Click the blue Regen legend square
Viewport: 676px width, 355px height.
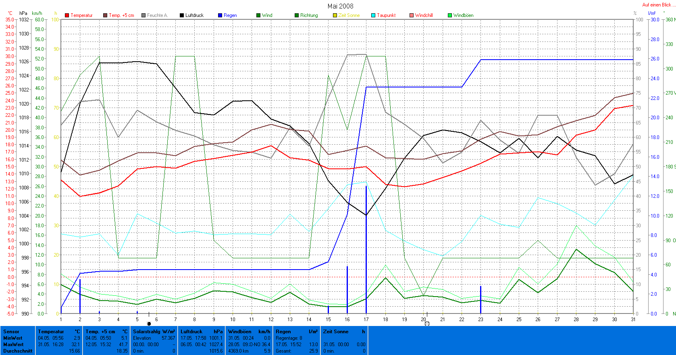coord(220,15)
